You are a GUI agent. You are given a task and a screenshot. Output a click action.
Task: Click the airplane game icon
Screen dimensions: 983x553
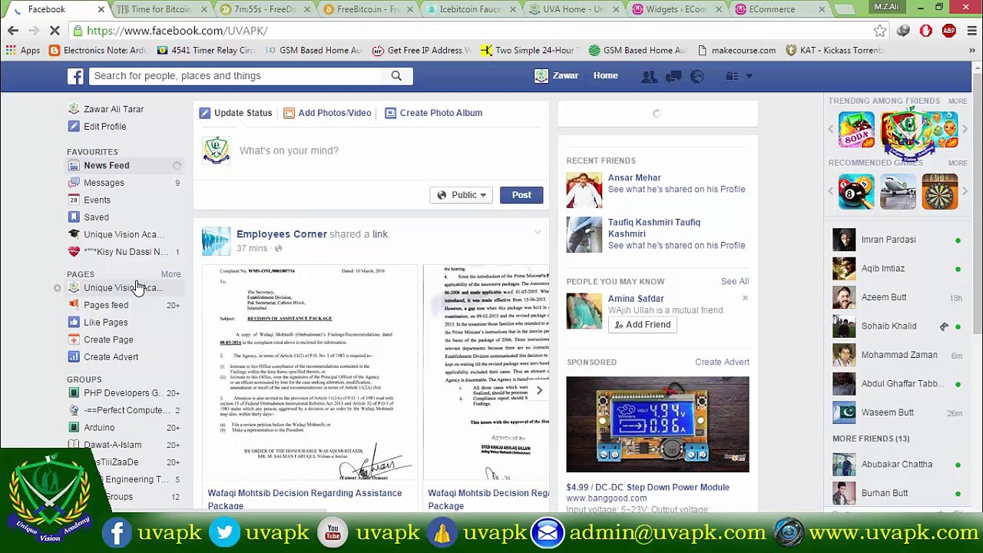tap(898, 191)
